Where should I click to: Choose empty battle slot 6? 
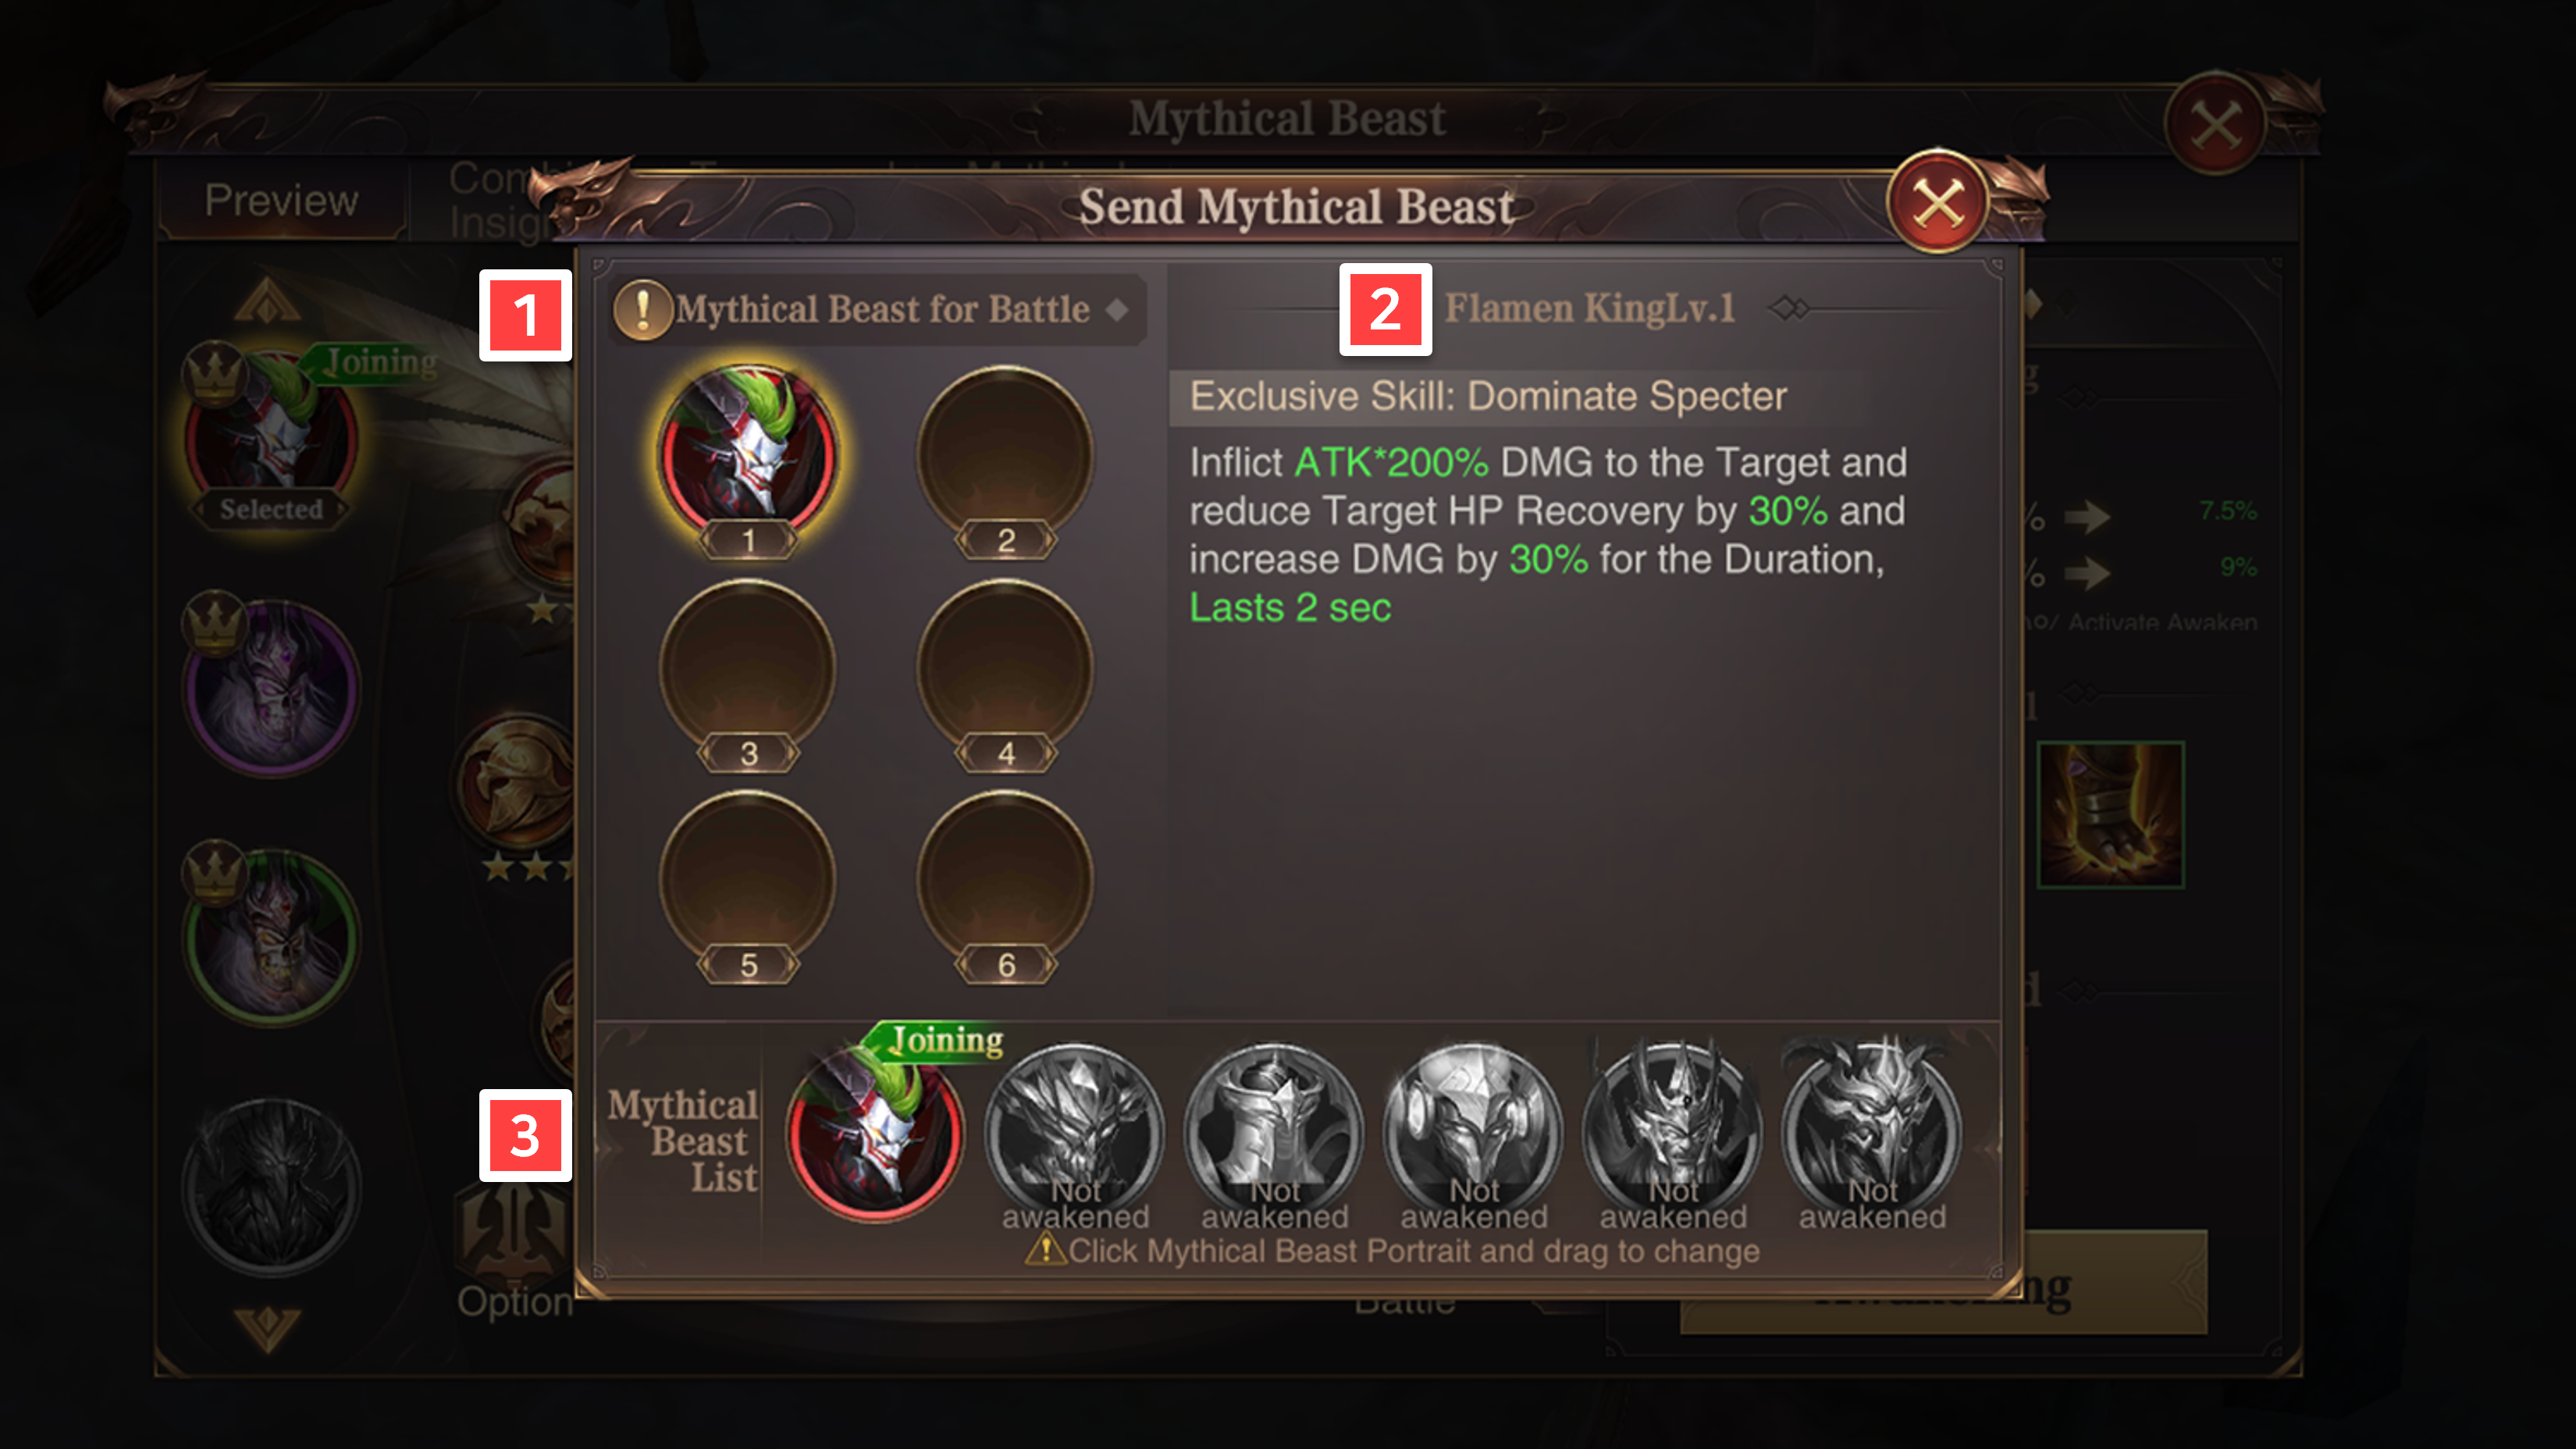(x=1005, y=881)
